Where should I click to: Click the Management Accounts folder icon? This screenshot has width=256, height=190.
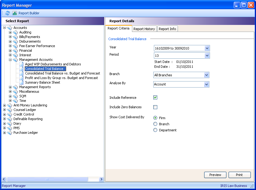[16, 60]
